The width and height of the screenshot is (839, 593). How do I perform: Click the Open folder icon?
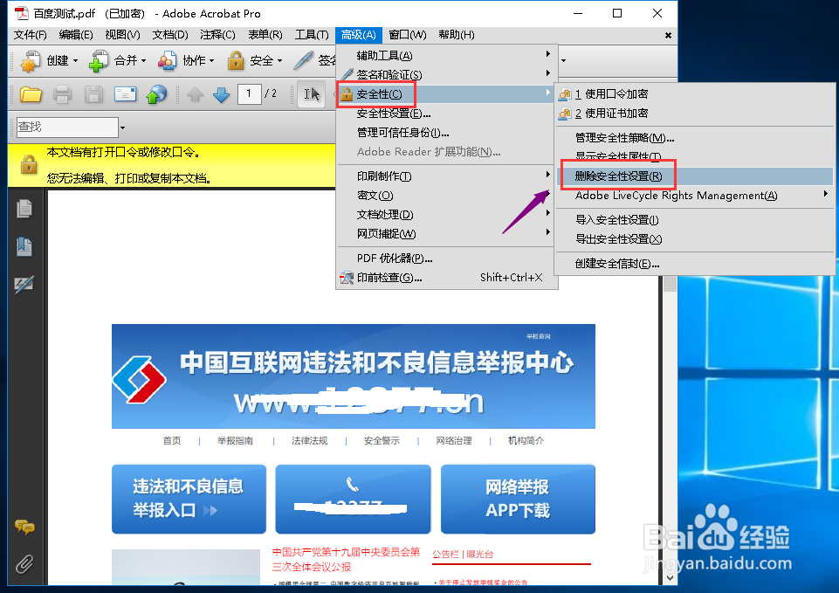[31, 94]
